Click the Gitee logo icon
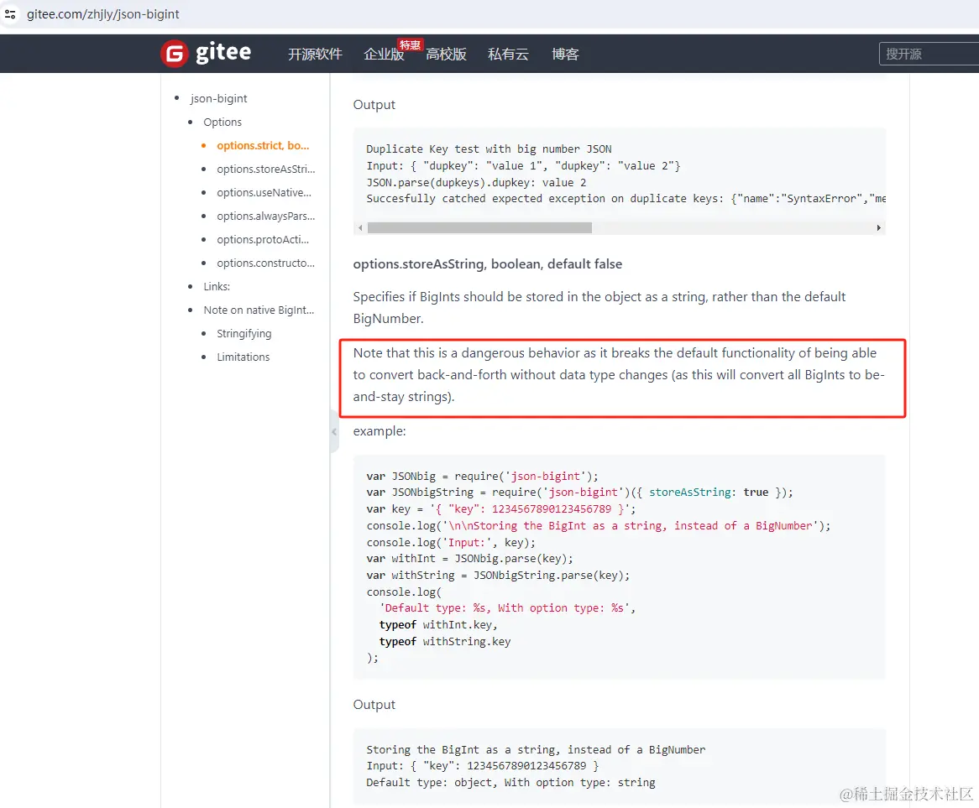The width and height of the screenshot is (979, 808). pos(174,54)
